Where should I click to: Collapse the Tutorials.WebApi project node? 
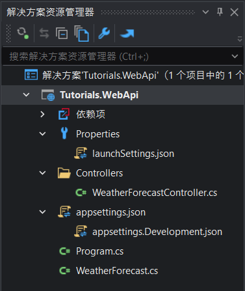[26, 95]
